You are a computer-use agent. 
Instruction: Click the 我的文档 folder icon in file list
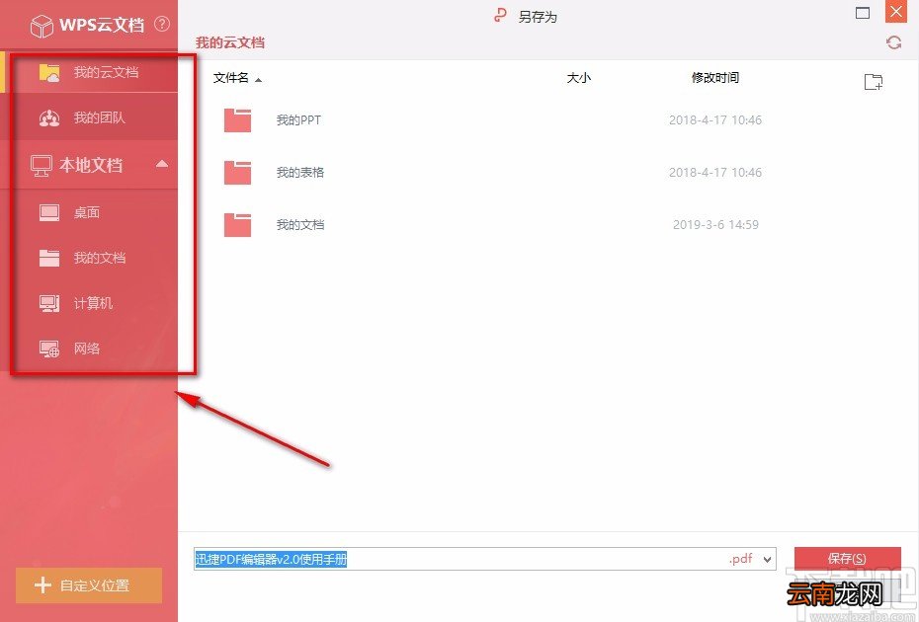pyautogui.click(x=237, y=225)
